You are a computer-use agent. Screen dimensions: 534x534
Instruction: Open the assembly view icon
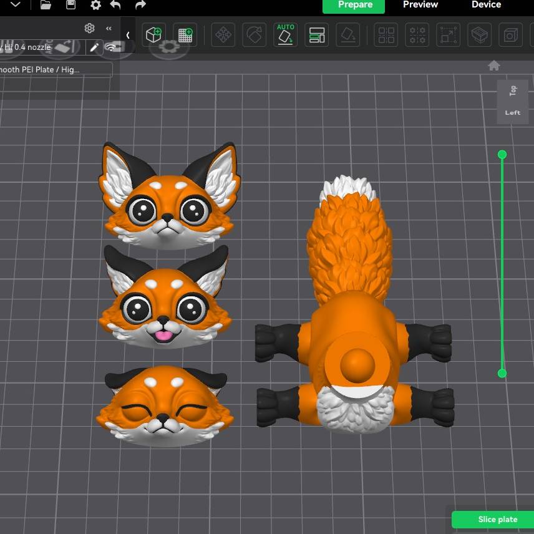click(479, 35)
